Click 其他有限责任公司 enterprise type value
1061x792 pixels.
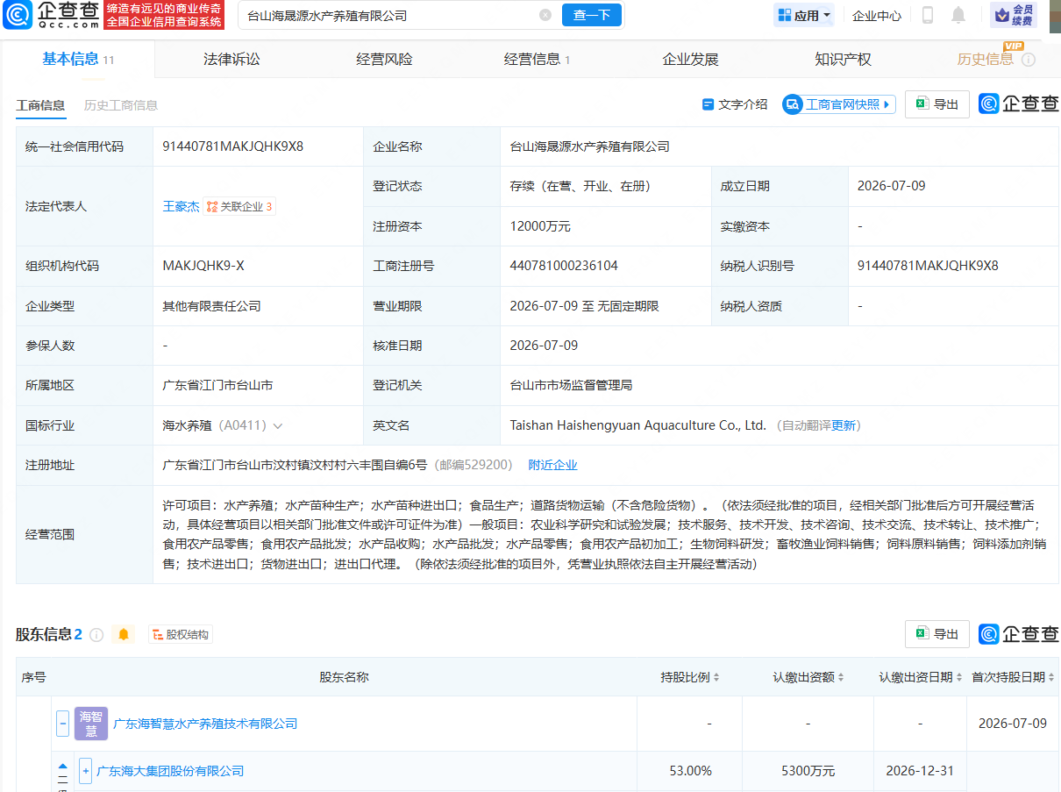211,306
